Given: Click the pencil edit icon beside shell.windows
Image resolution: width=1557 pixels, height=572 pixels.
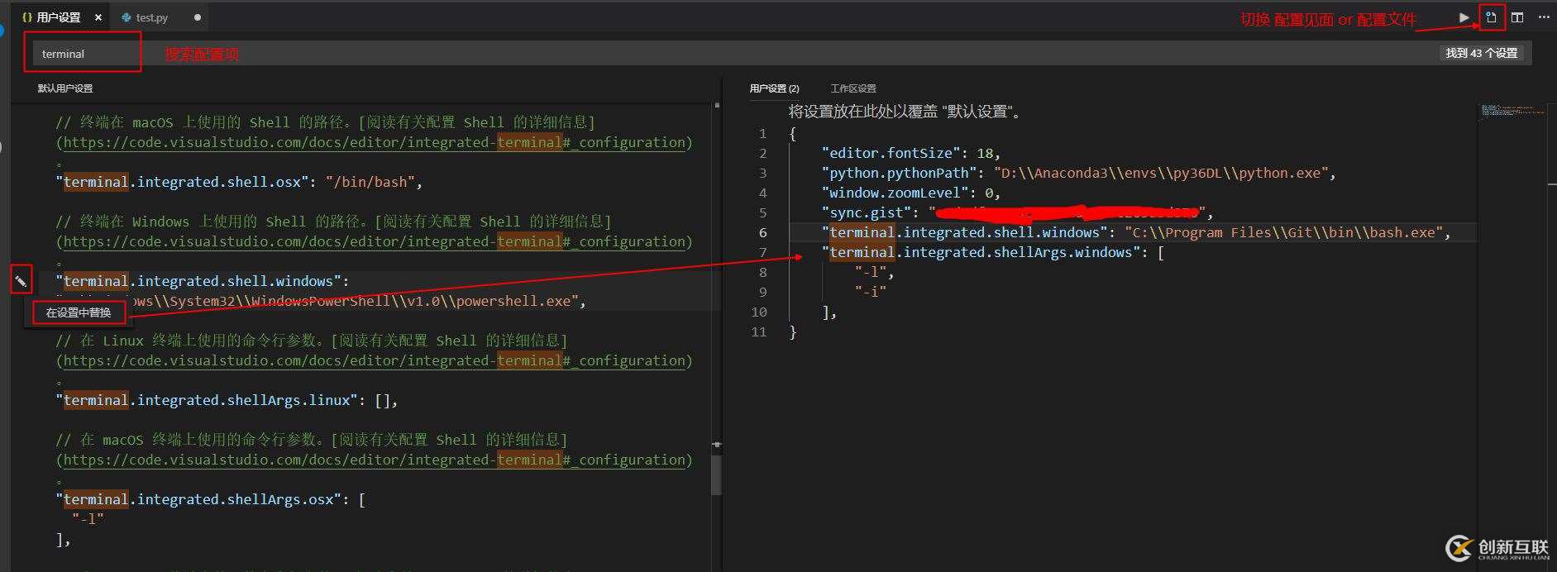Looking at the screenshot, I should tap(21, 281).
